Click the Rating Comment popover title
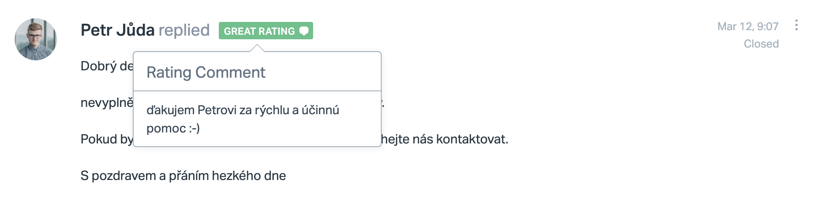This screenshot has width=823, height=201. click(206, 72)
